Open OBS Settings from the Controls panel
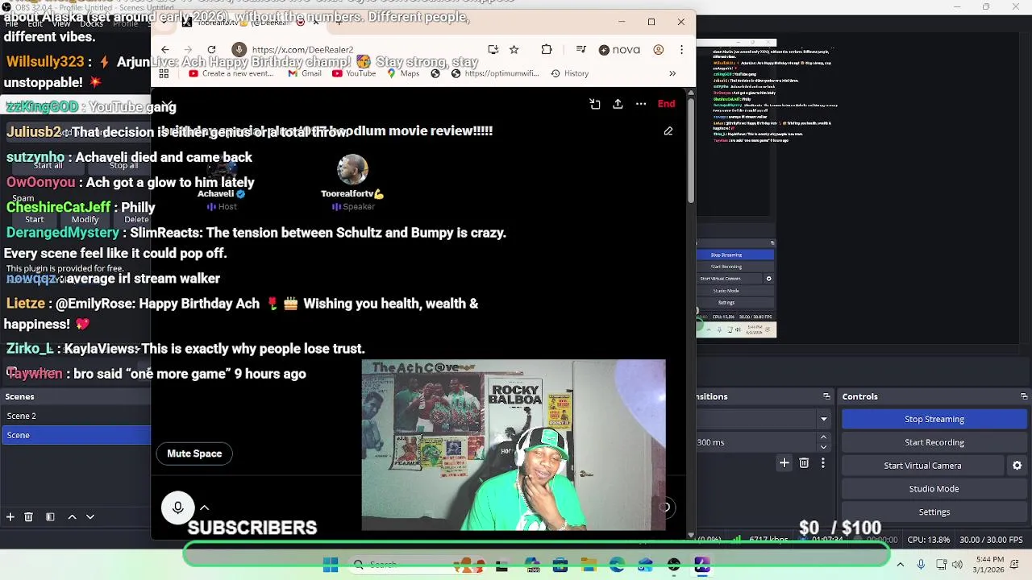This screenshot has height=580, width=1032. pos(934,512)
